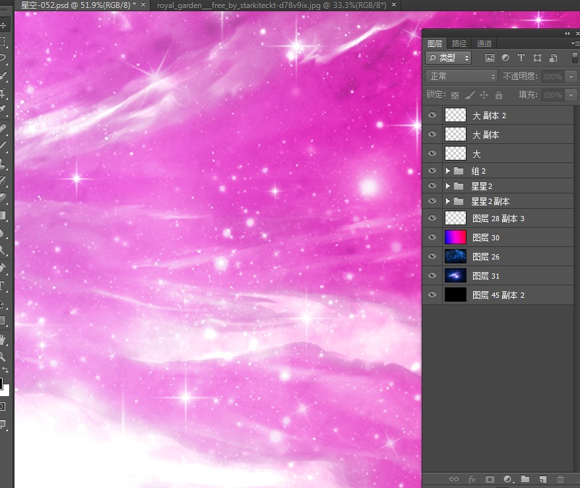Hide 图层 26 layer
580x488 pixels.
click(432, 256)
